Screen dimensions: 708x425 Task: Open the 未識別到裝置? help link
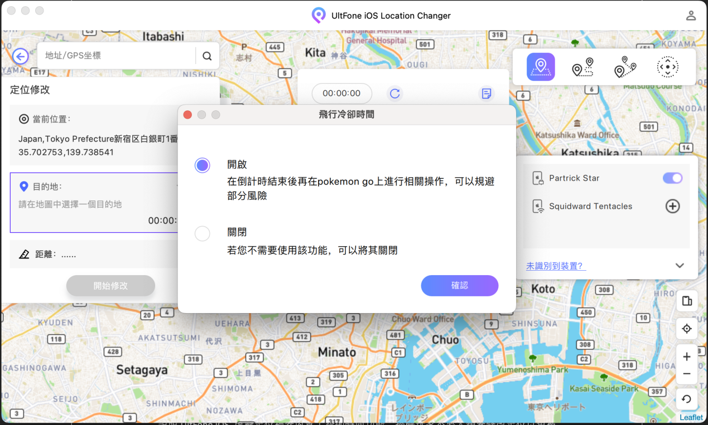click(556, 266)
